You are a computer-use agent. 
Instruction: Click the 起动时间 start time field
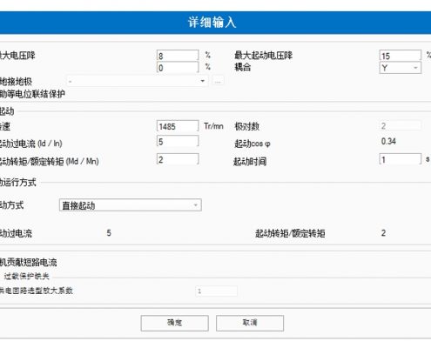pyautogui.click(x=400, y=159)
